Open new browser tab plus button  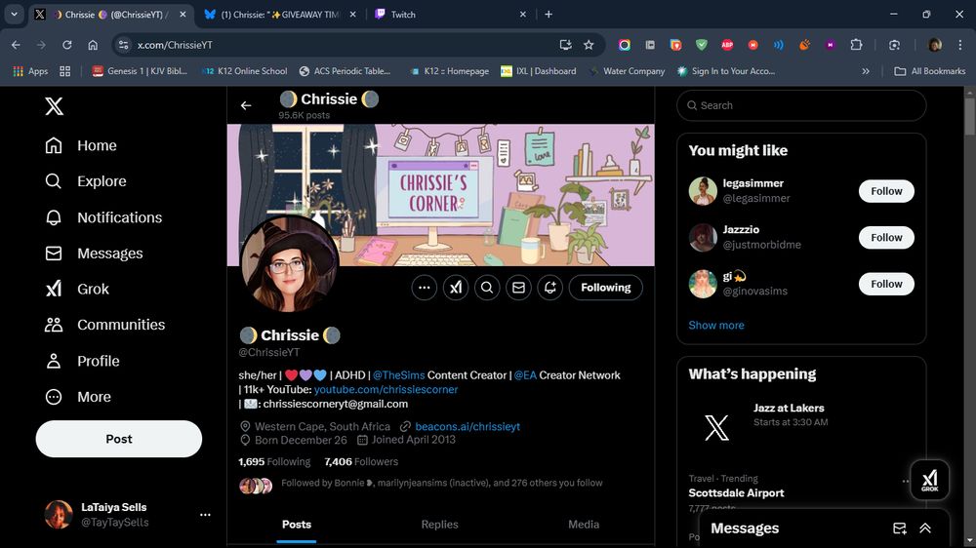[x=549, y=15]
